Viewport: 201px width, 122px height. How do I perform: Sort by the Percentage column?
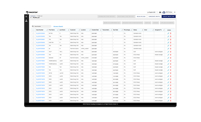click(x=132, y=30)
